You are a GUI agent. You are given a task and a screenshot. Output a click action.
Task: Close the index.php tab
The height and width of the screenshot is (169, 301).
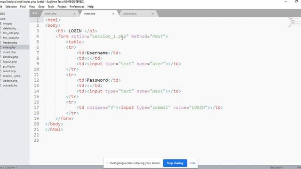click(113, 14)
